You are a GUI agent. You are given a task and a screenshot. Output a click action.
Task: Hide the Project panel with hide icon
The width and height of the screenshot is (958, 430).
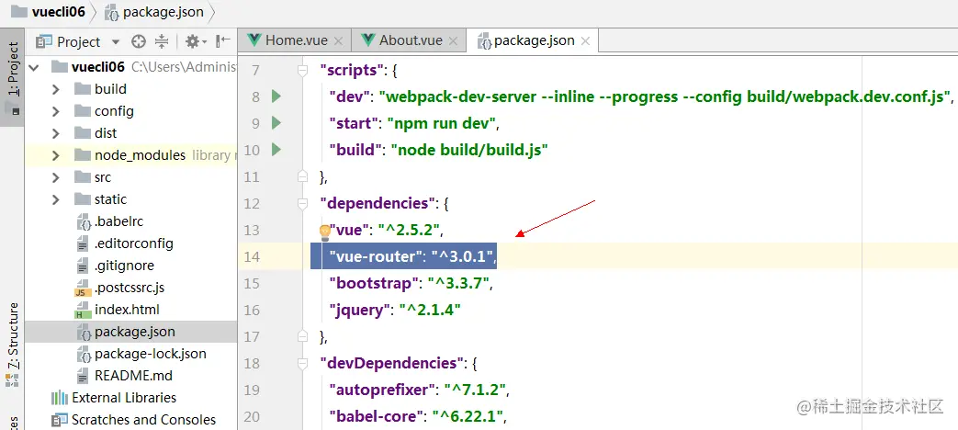coord(223,41)
